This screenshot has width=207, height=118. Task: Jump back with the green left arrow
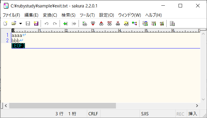click(x=65, y=23)
